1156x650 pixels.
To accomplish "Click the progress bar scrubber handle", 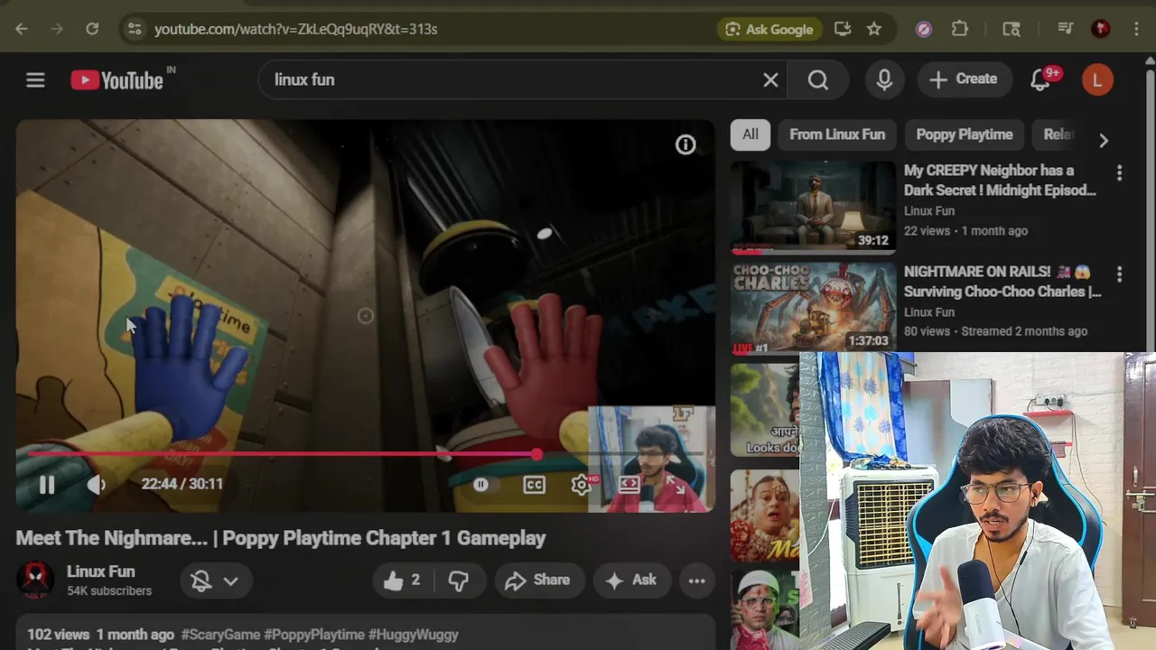I will (537, 454).
